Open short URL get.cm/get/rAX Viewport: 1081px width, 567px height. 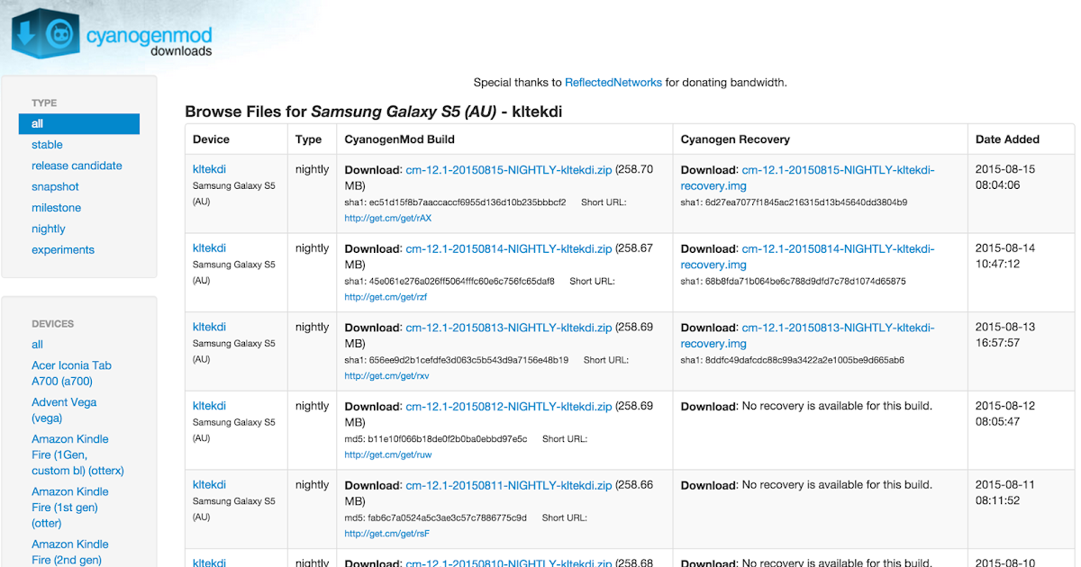click(x=387, y=218)
